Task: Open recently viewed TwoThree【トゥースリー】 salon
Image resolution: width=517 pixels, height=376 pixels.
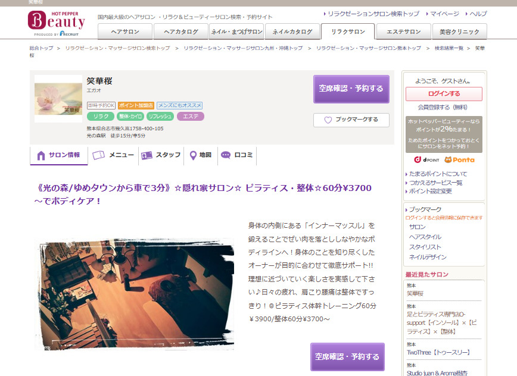Action: pyautogui.click(x=438, y=353)
